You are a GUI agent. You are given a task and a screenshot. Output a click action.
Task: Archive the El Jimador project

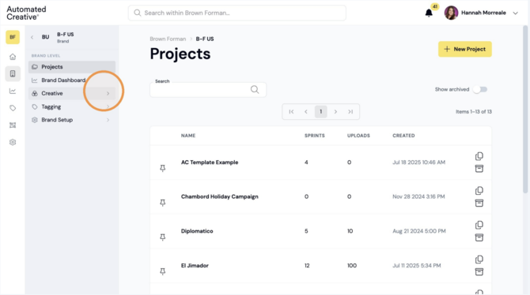click(479, 272)
